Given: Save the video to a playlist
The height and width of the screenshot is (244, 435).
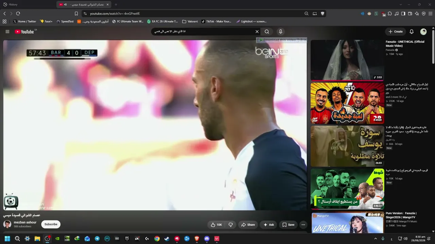Looking at the screenshot, I should [288, 225].
